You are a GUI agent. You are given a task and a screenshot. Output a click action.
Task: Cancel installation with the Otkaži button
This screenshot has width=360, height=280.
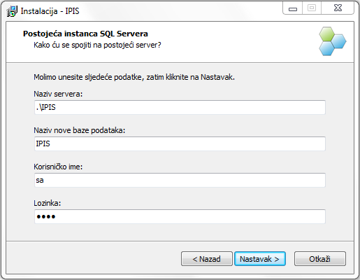coord(320,259)
